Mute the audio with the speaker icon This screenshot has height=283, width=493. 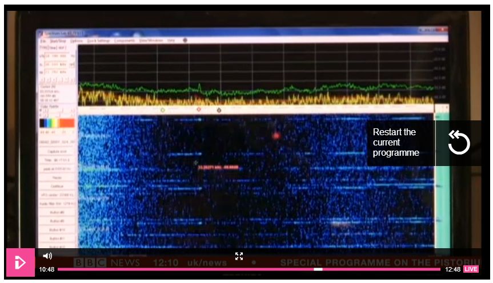[x=47, y=256]
